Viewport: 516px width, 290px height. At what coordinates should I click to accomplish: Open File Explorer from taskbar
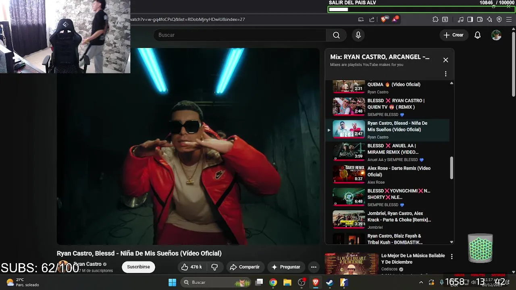click(287, 282)
